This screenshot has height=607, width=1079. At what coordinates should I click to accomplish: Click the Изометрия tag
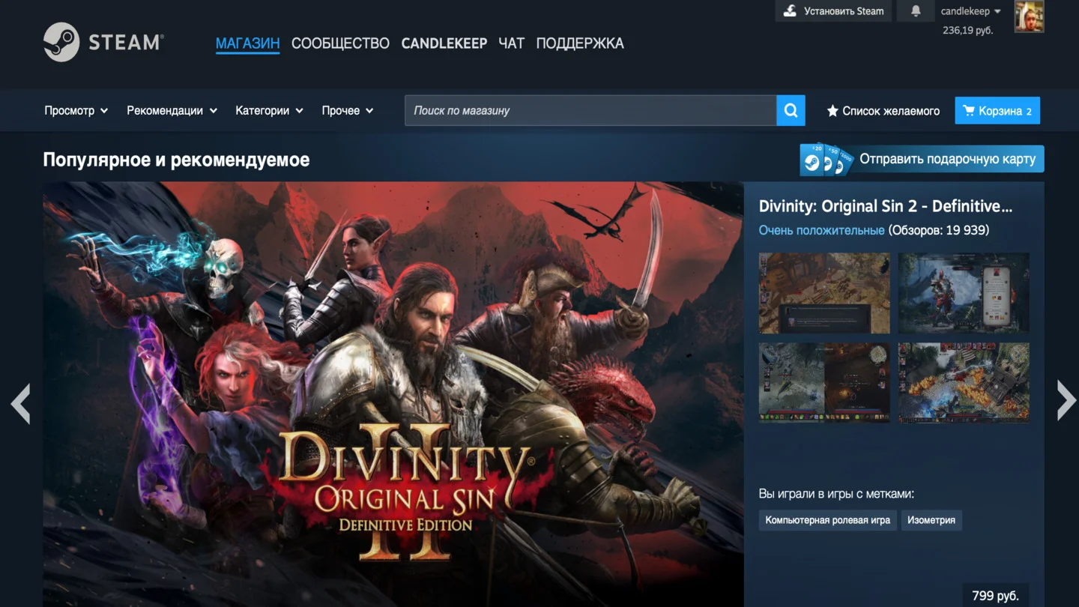(x=931, y=520)
